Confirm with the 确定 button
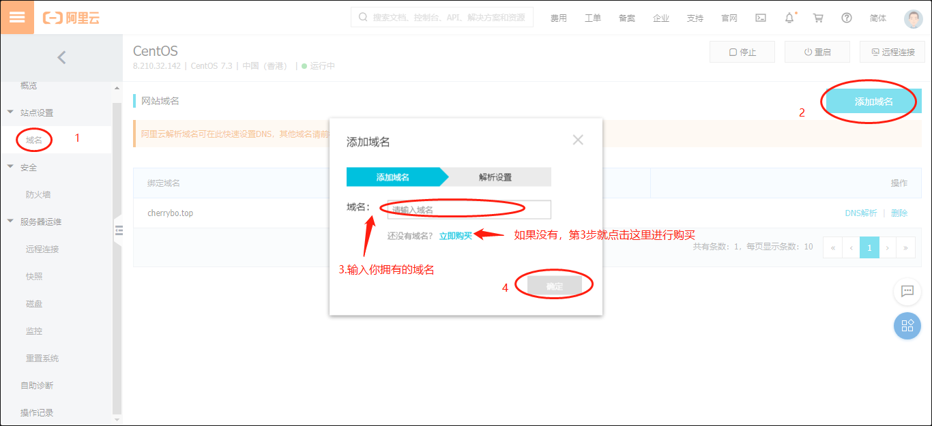The height and width of the screenshot is (426, 932). 555,286
